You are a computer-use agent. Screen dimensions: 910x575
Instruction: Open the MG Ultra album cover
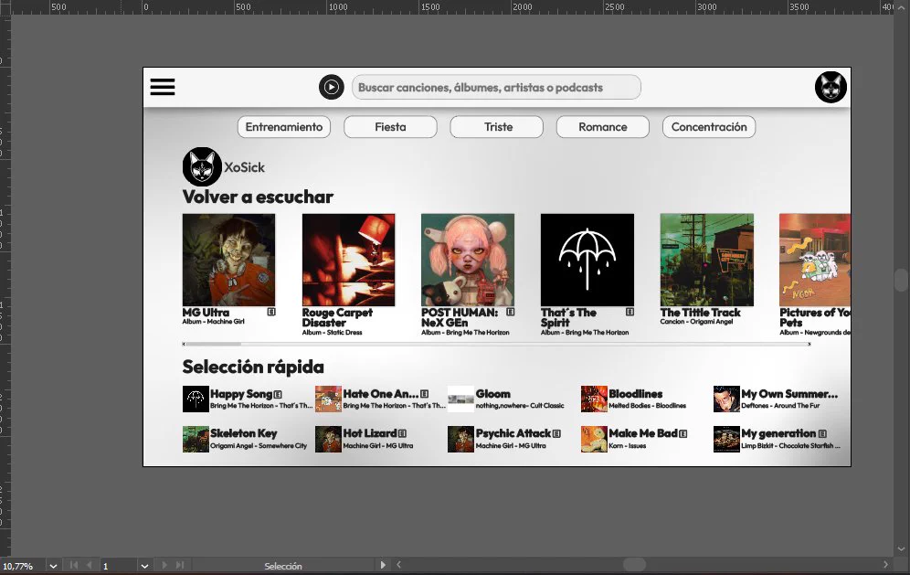coord(228,260)
